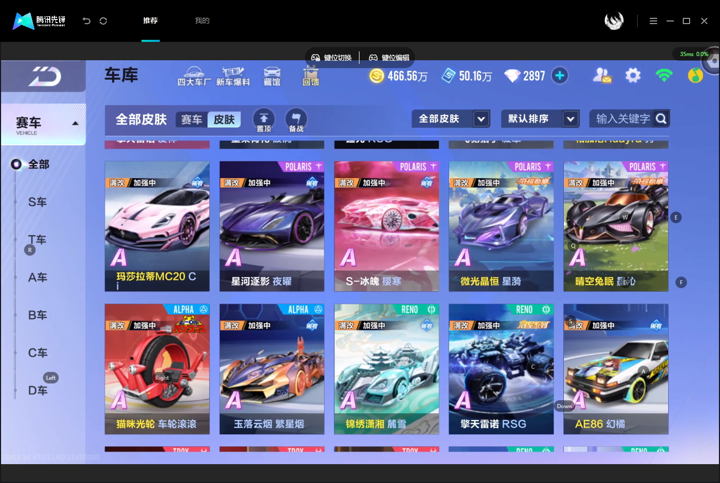Click the 备战 battle-ready flag icon

(x=296, y=120)
